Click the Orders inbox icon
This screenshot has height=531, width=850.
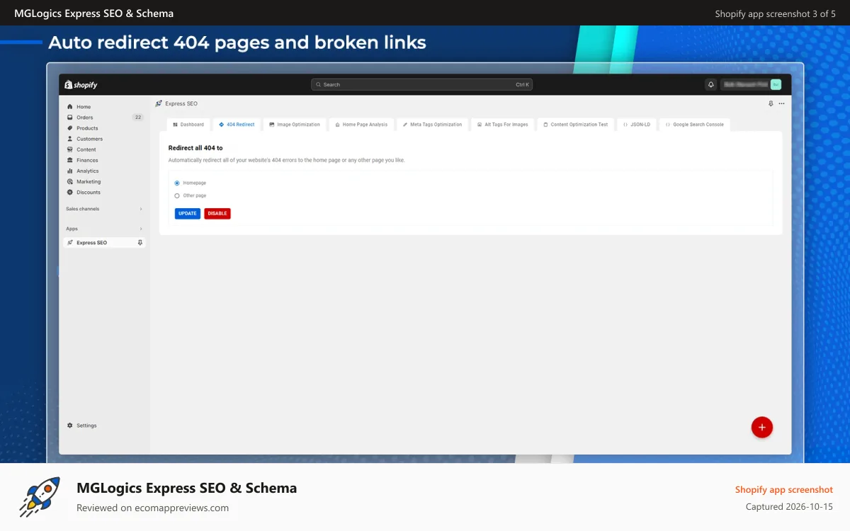tap(70, 118)
